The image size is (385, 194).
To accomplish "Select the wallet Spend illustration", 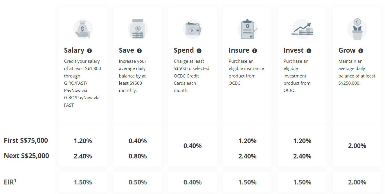I will 193,29.
